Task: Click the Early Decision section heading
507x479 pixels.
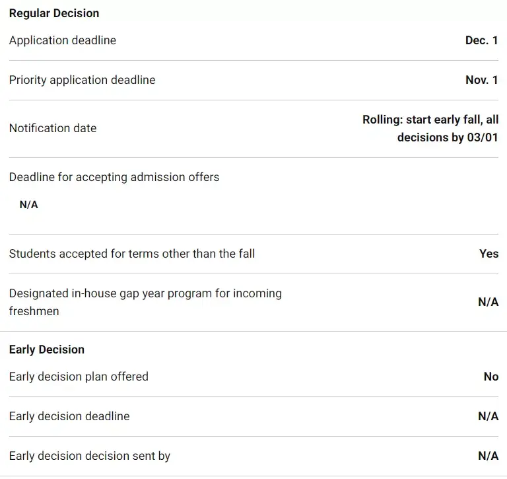Action: point(47,350)
